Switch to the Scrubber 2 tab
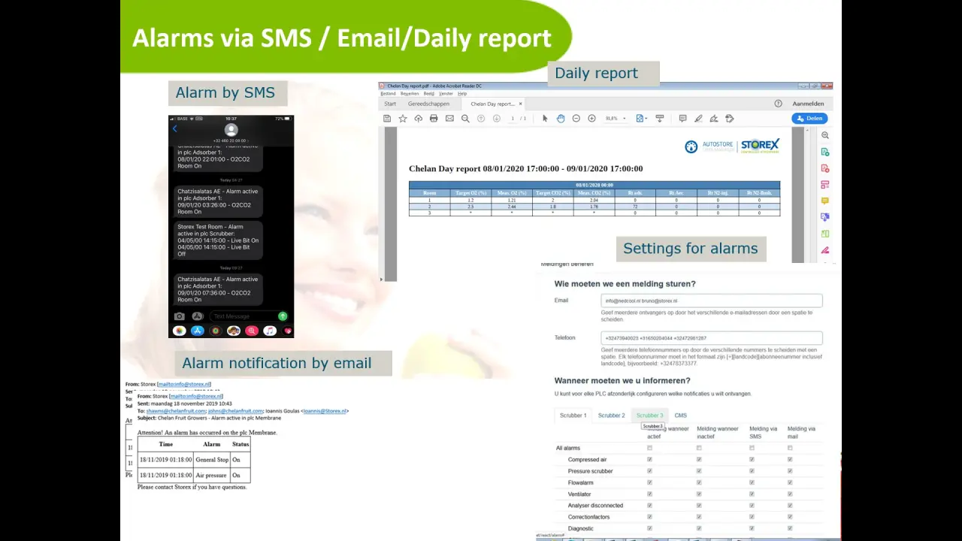Image resolution: width=962 pixels, height=541 pixels. [611, 416]
